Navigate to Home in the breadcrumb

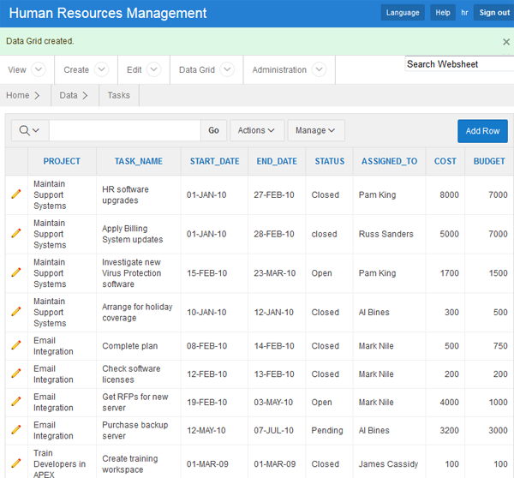[x=18, y=95]
